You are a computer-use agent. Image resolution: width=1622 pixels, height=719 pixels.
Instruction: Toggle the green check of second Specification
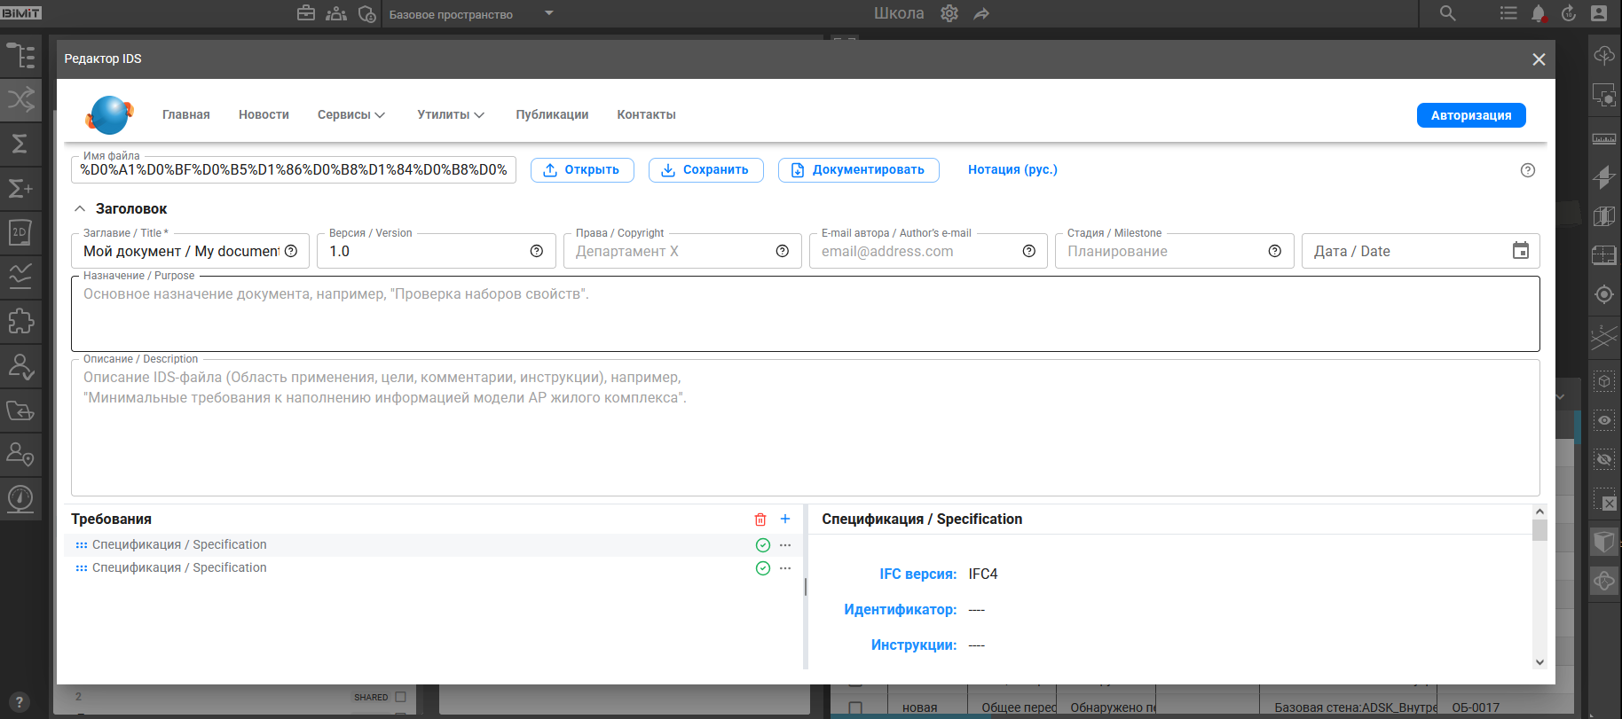[763, 568]
